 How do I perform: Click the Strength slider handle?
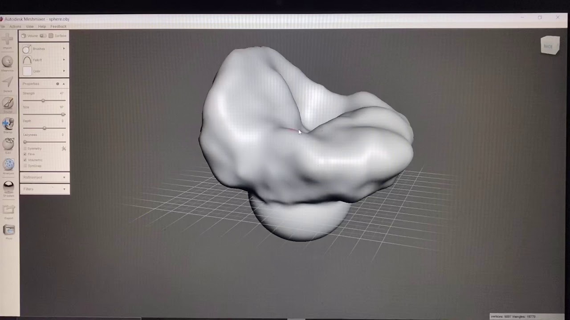click(x=43, y=100)
